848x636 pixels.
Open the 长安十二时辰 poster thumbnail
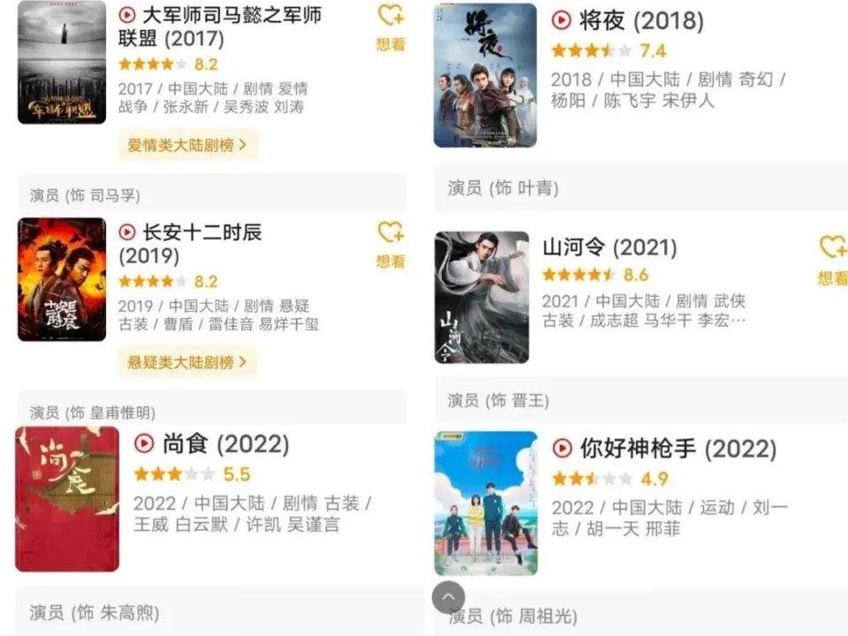tap(62, 279)
